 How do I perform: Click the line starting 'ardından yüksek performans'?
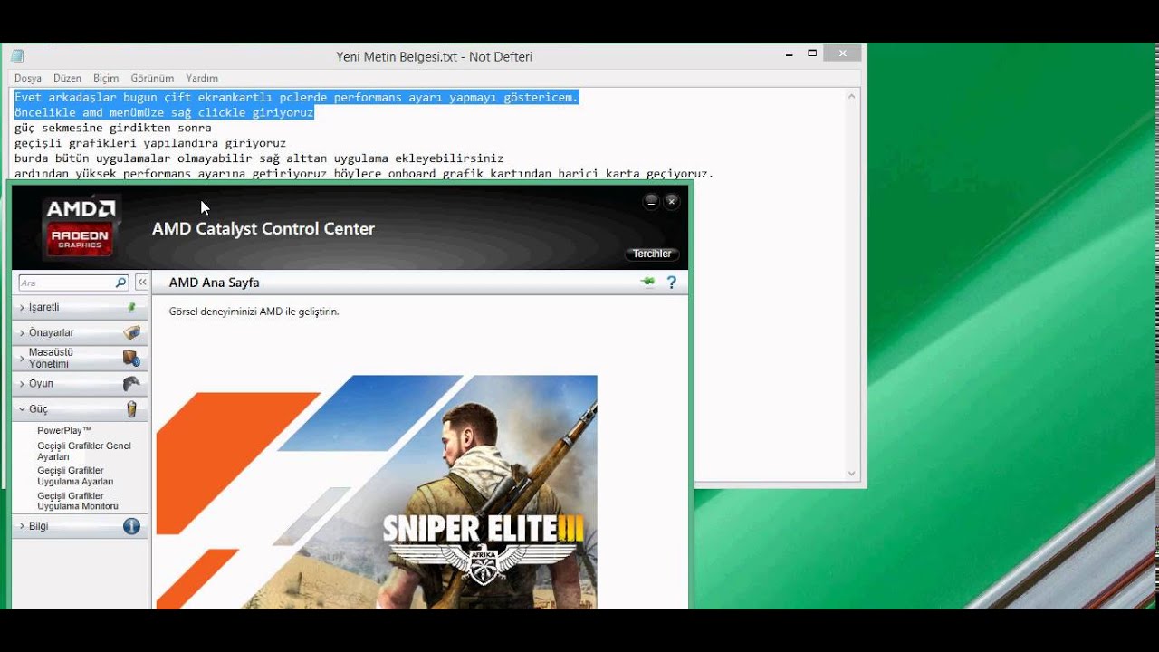tap(364, 174)
